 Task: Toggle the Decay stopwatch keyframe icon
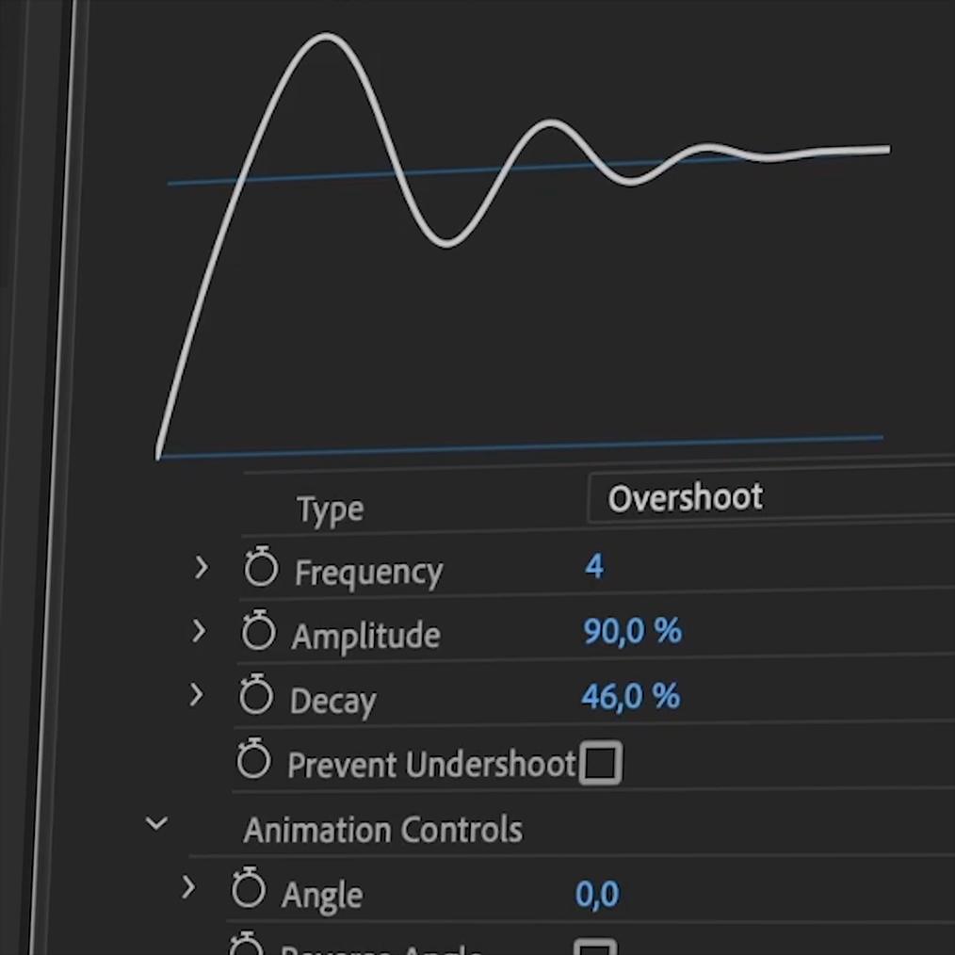pyautogui.click(x=255, y=697)
